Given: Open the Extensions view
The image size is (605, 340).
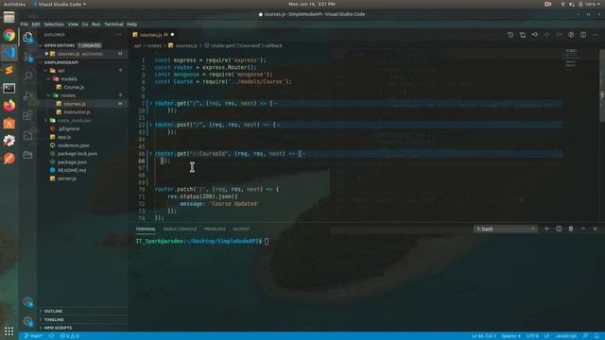Looking at the screenshot, I should coord(27,115).
